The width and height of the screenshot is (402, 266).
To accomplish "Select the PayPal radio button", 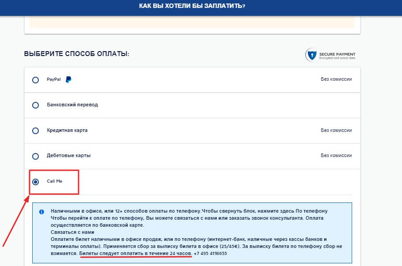I will tap(35, 80).
